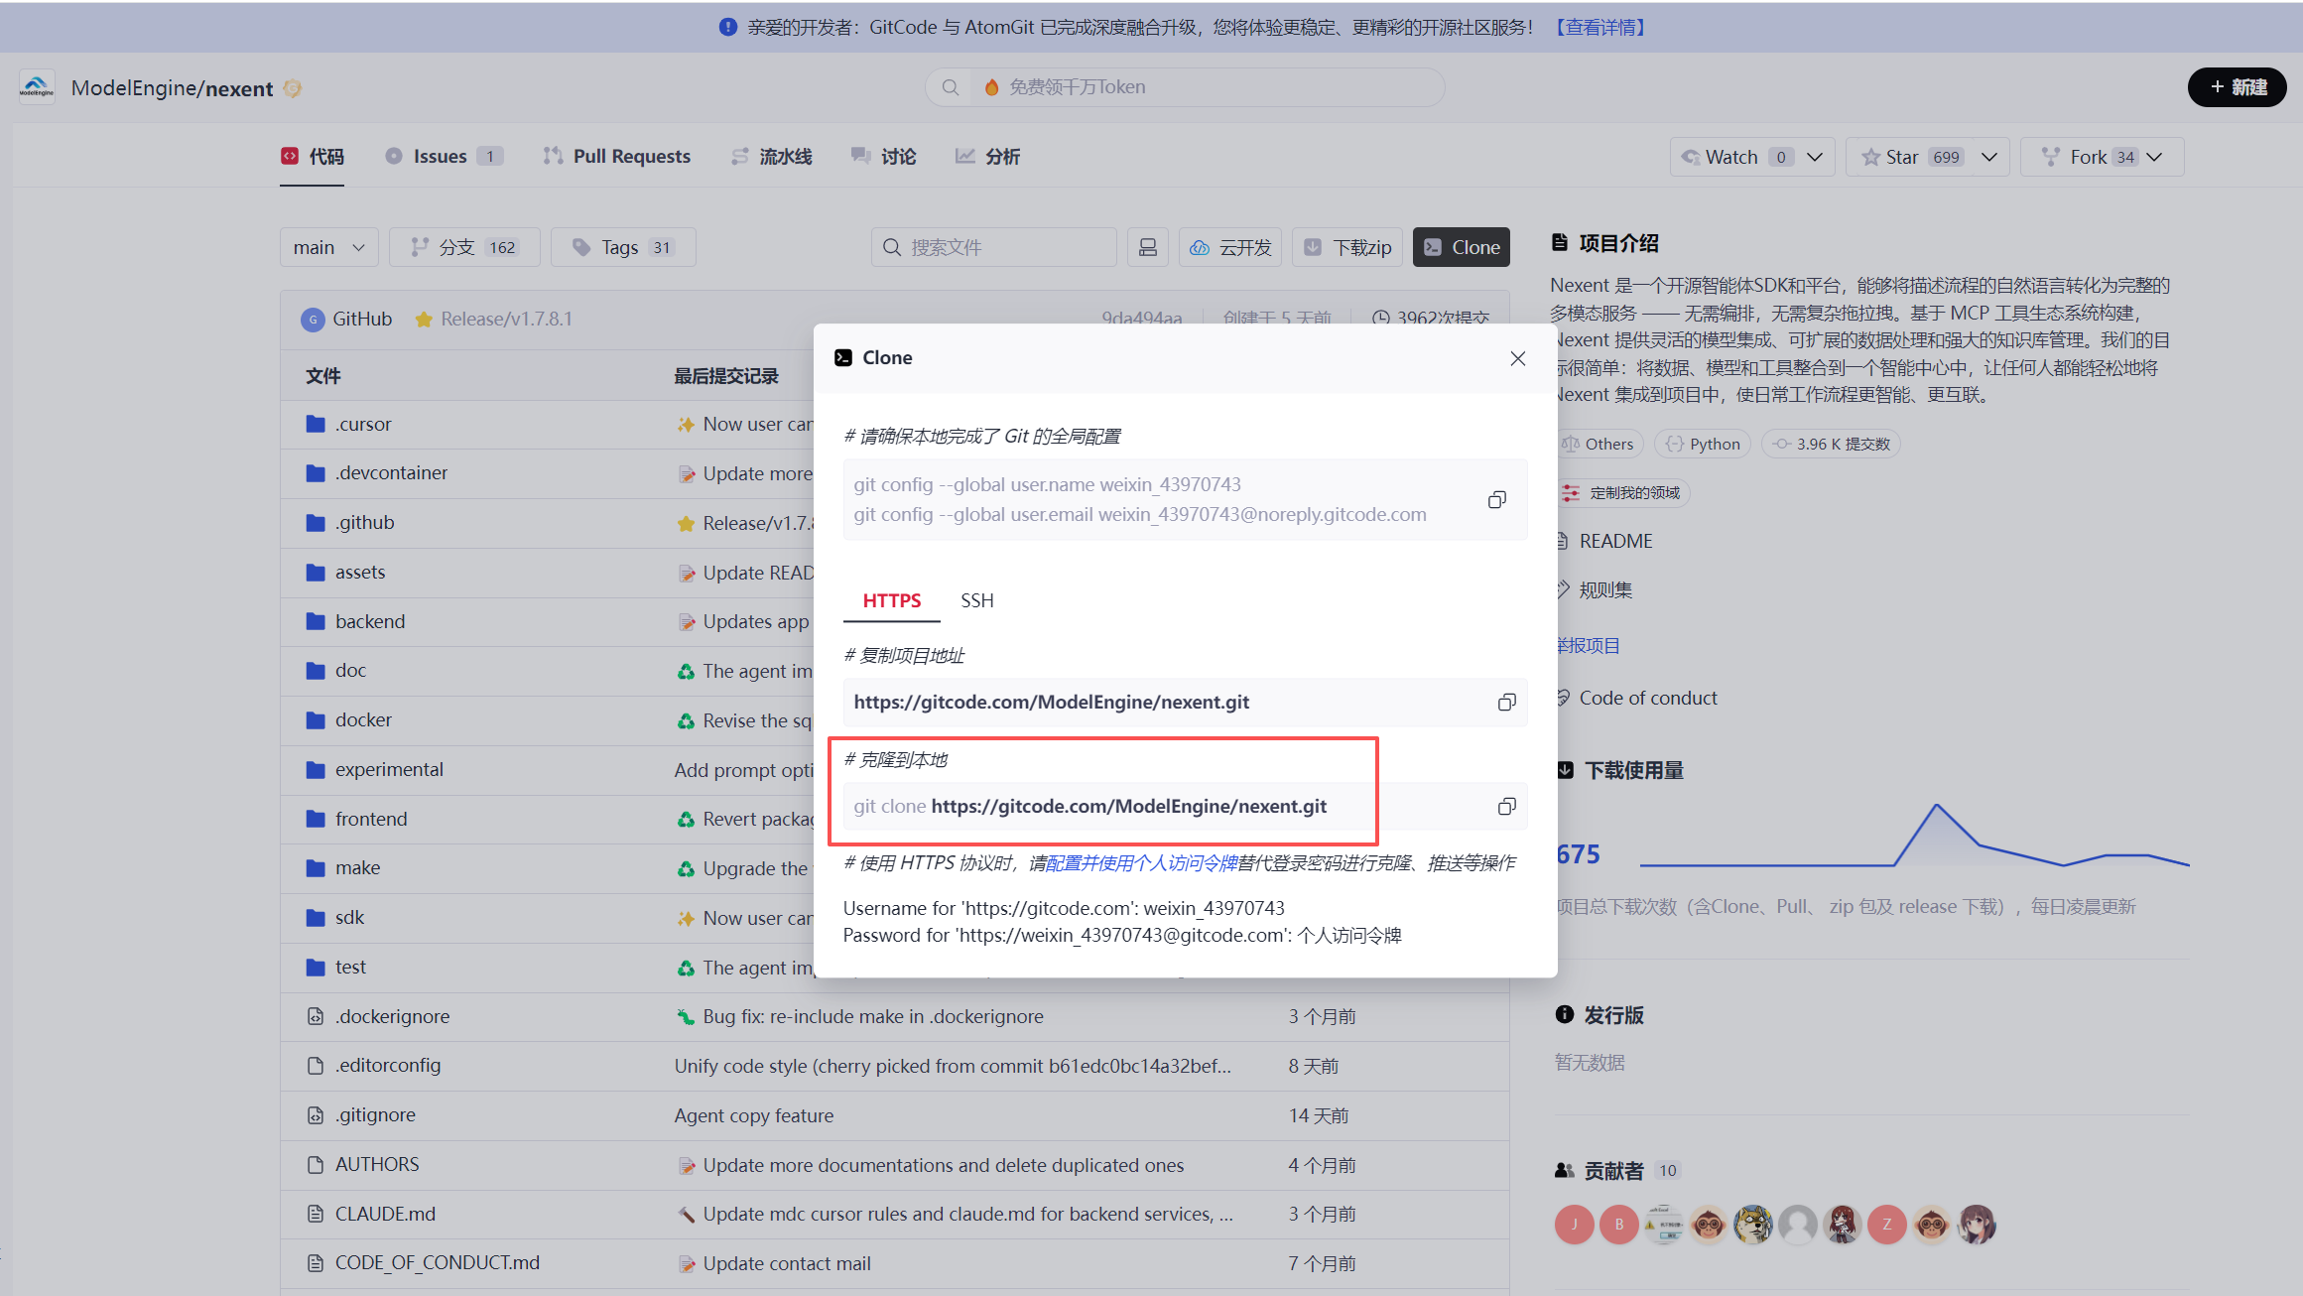Expand the Watch options dropdown arrow

click(1815, 157)
